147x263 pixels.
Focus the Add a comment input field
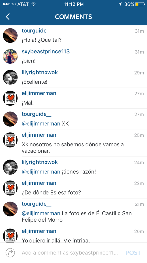pyautogui.click(x=70, y=253)
